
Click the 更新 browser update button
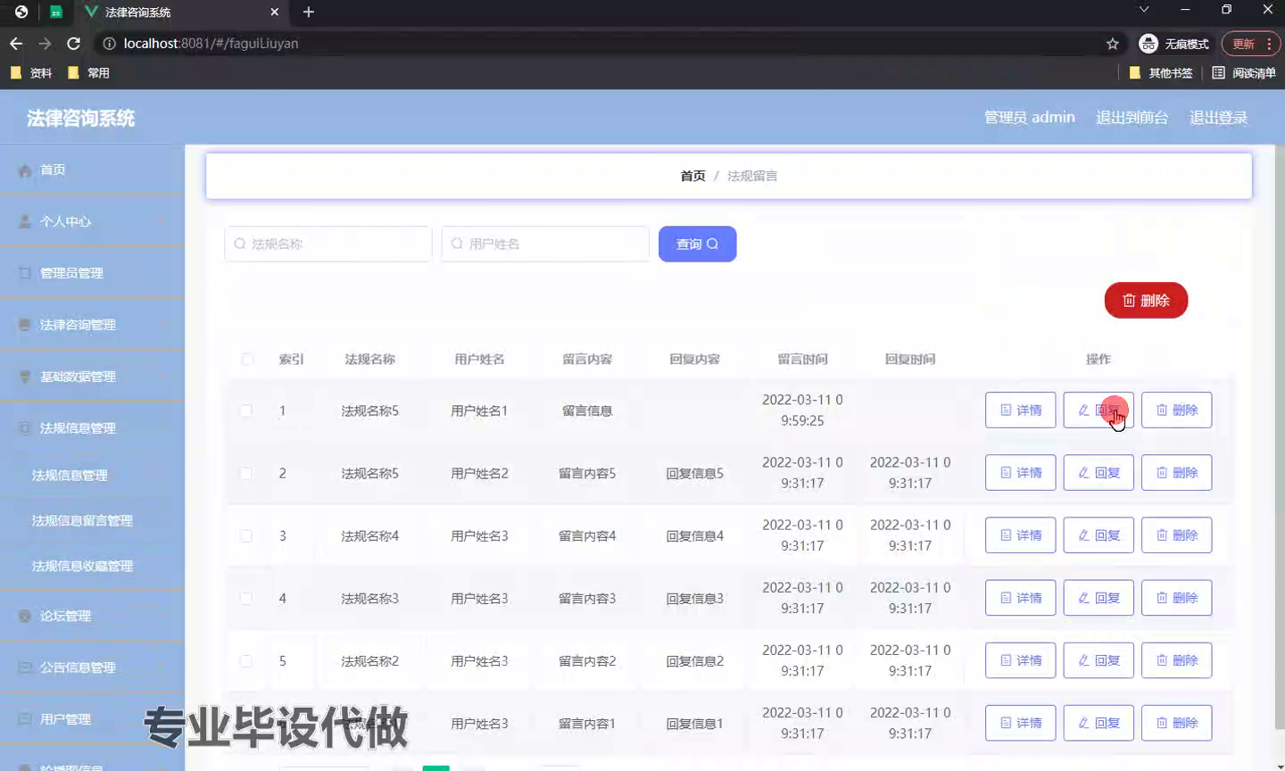pyautogui.click(x=1251, y=44)
